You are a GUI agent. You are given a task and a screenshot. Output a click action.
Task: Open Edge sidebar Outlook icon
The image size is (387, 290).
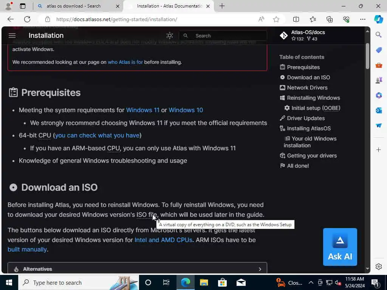[x=379, y=110]
